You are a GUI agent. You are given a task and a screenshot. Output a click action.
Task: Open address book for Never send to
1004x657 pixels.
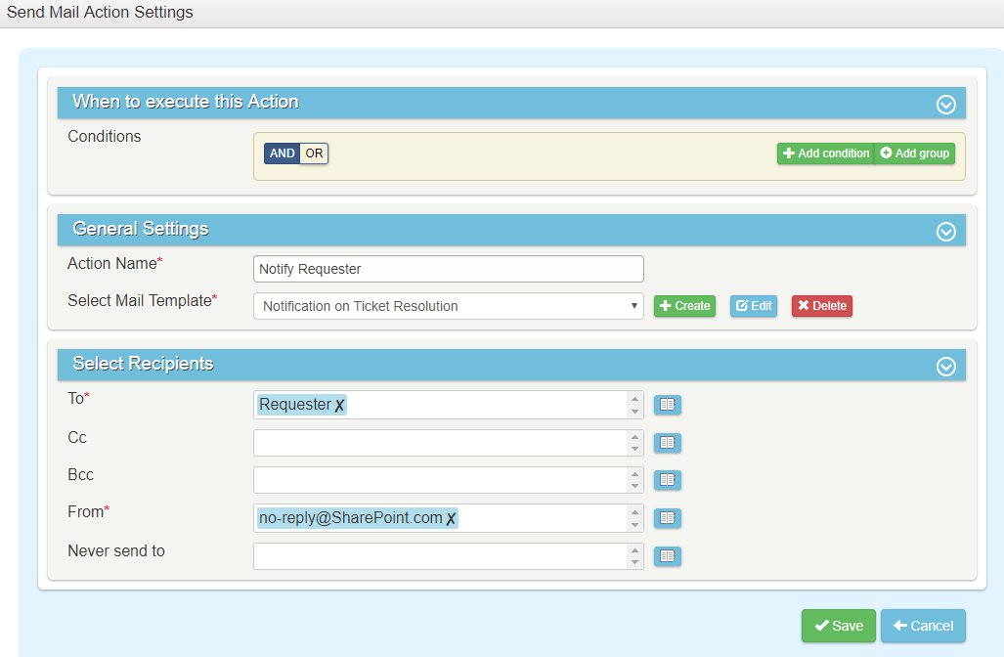[x=667, y=555]
